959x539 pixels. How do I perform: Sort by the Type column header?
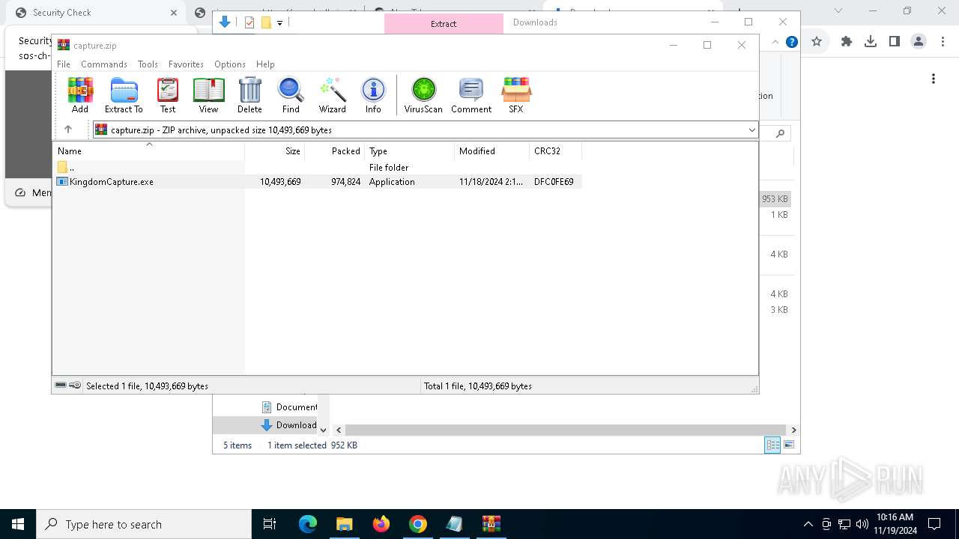point(410,151)
